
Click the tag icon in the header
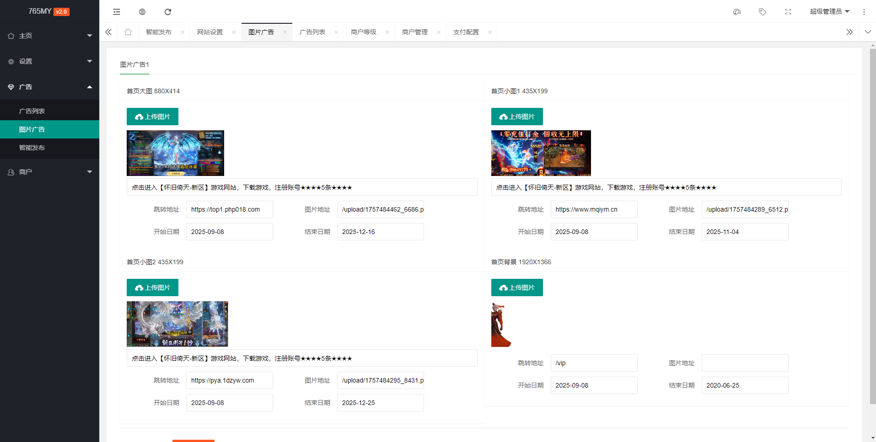[x=763, y=11]
